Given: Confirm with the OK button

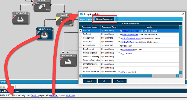Looking at the screenshot, I should pos(105,81).
